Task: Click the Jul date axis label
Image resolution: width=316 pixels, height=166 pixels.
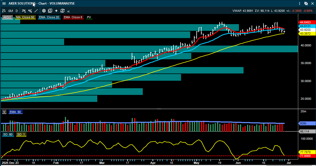Action: [x=289, y=163]
